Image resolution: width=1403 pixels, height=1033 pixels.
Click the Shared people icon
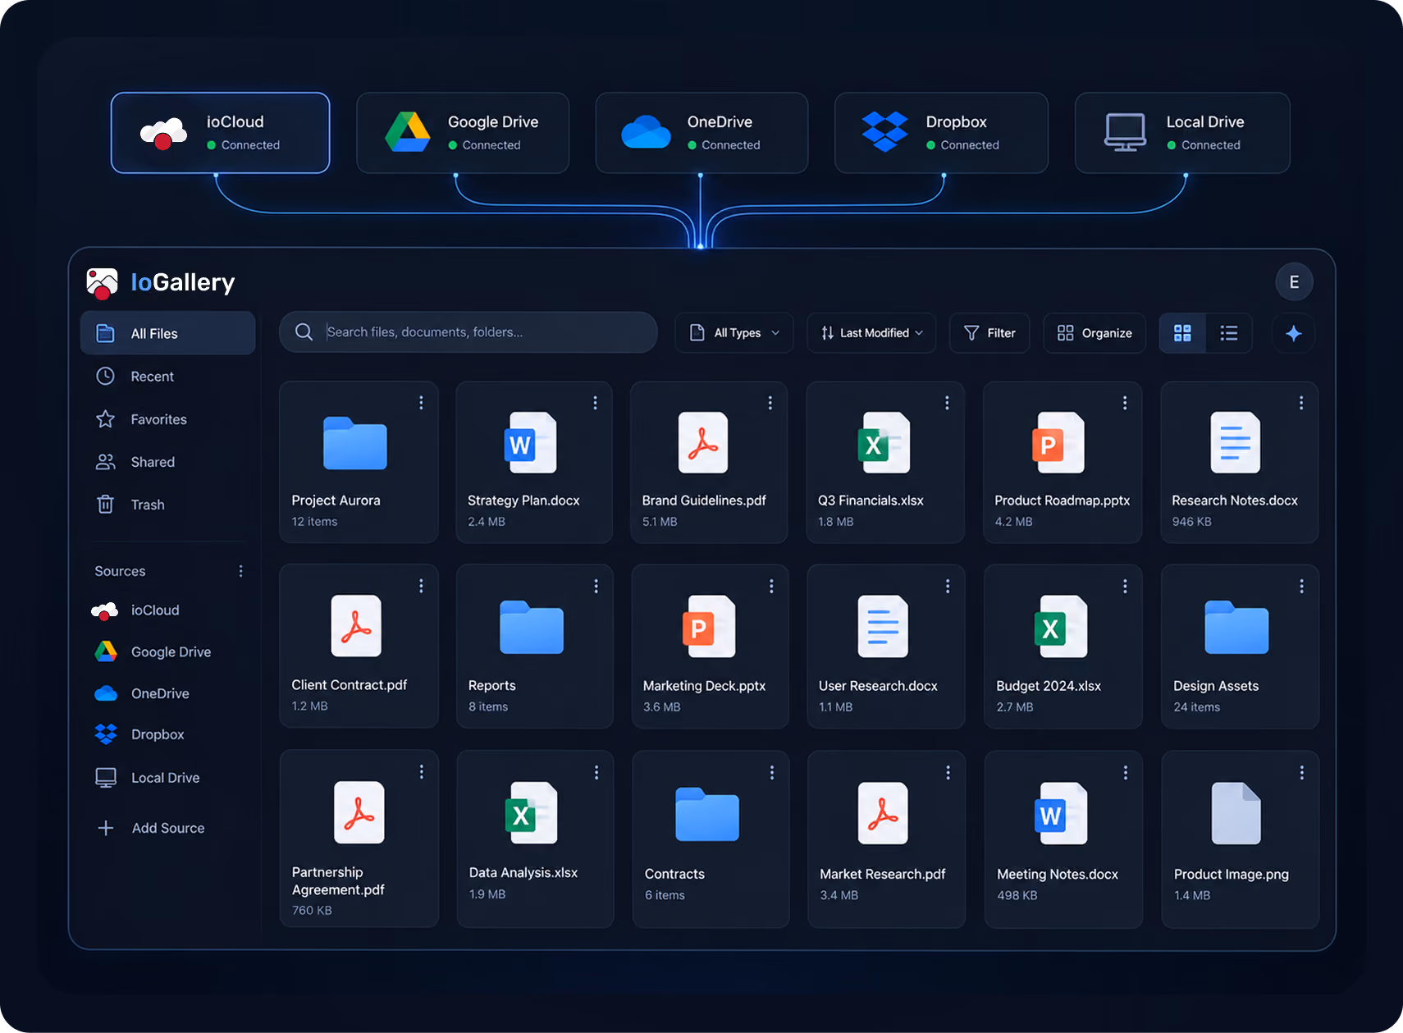[106, 462]
